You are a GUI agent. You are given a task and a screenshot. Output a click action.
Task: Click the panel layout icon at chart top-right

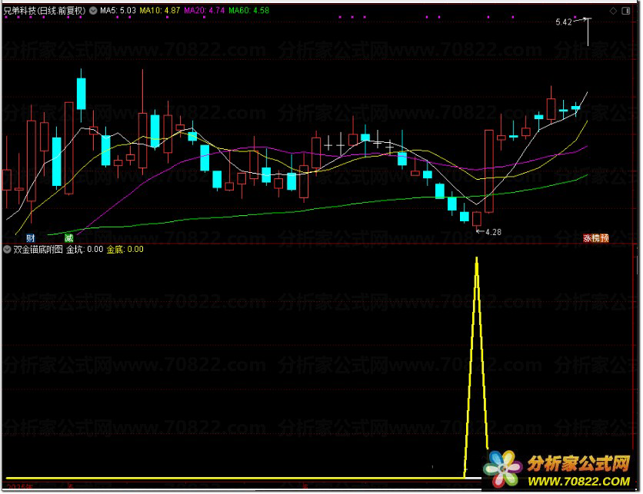626,11
